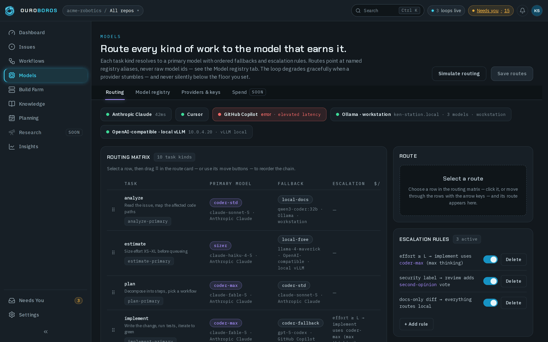Click the Needs You inbox icon
Screen dimensions: 548x342
click(x=12, y=301)
